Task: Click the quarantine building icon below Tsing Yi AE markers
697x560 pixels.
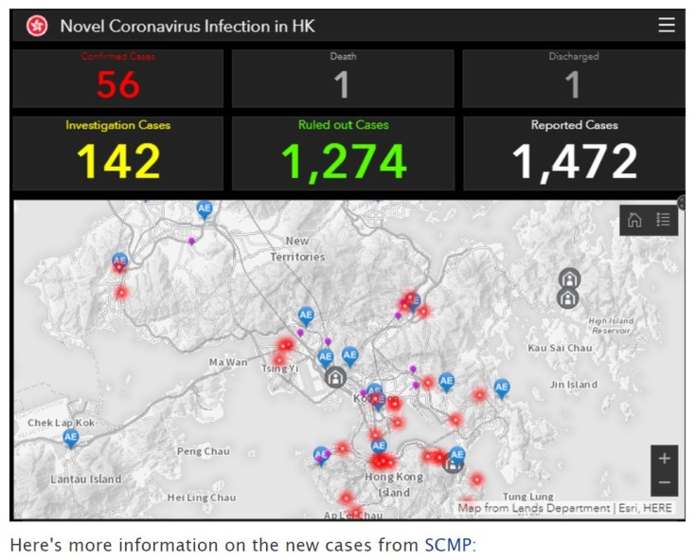Action: pos(334,377)
